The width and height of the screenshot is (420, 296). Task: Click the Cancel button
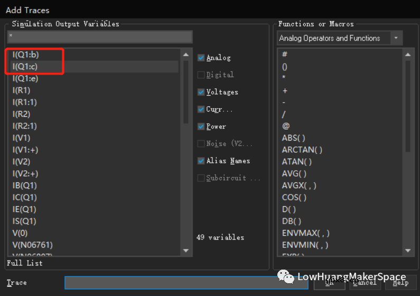pos(365,282)
